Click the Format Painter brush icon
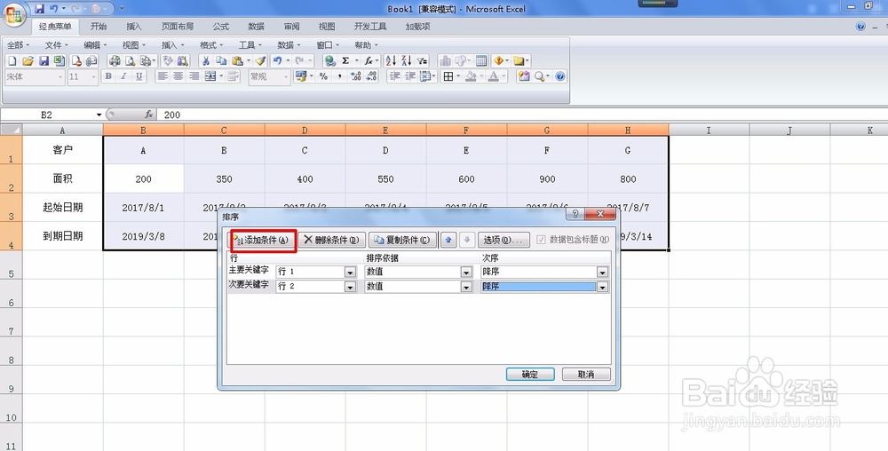The width and height of the screenshot is (888, 451). (x=260, y=61)
